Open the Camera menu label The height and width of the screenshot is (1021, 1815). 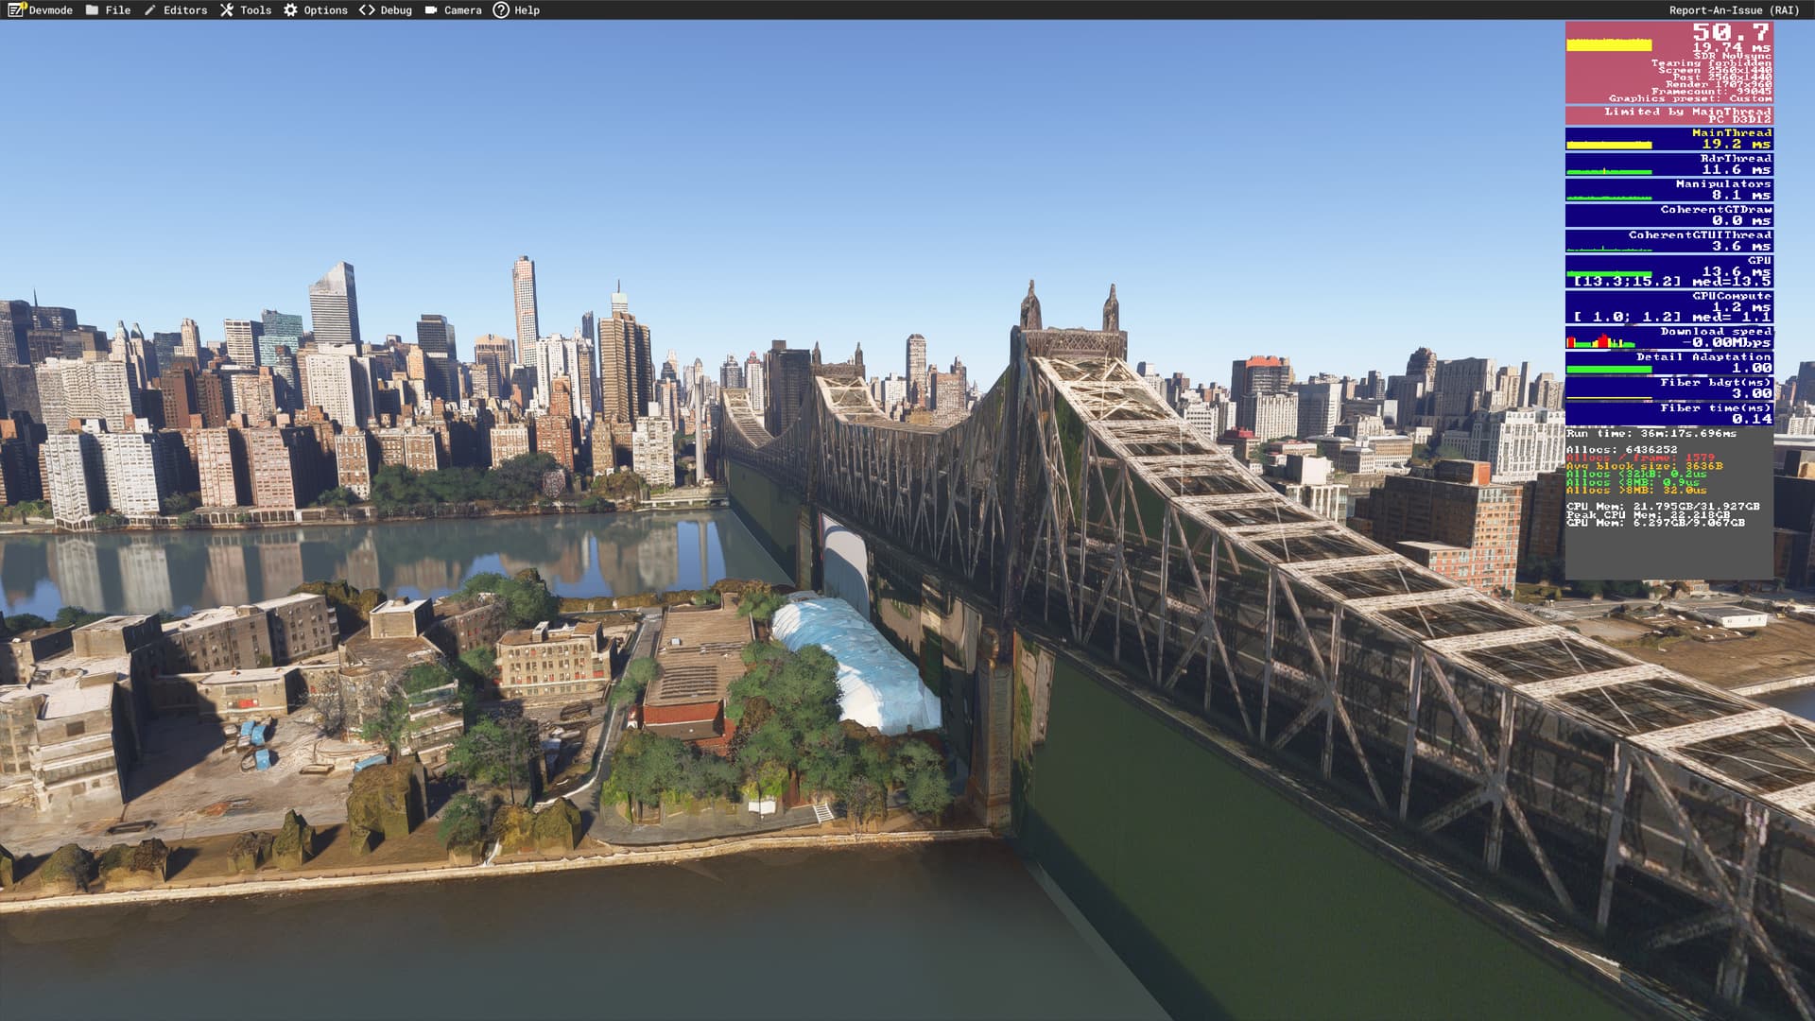coord(463,9)
